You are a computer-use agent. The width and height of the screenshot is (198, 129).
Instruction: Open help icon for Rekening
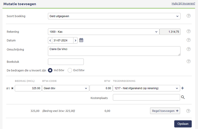click(x=189, y=31)
